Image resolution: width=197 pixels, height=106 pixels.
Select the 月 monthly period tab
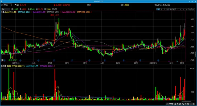[165, 9]
